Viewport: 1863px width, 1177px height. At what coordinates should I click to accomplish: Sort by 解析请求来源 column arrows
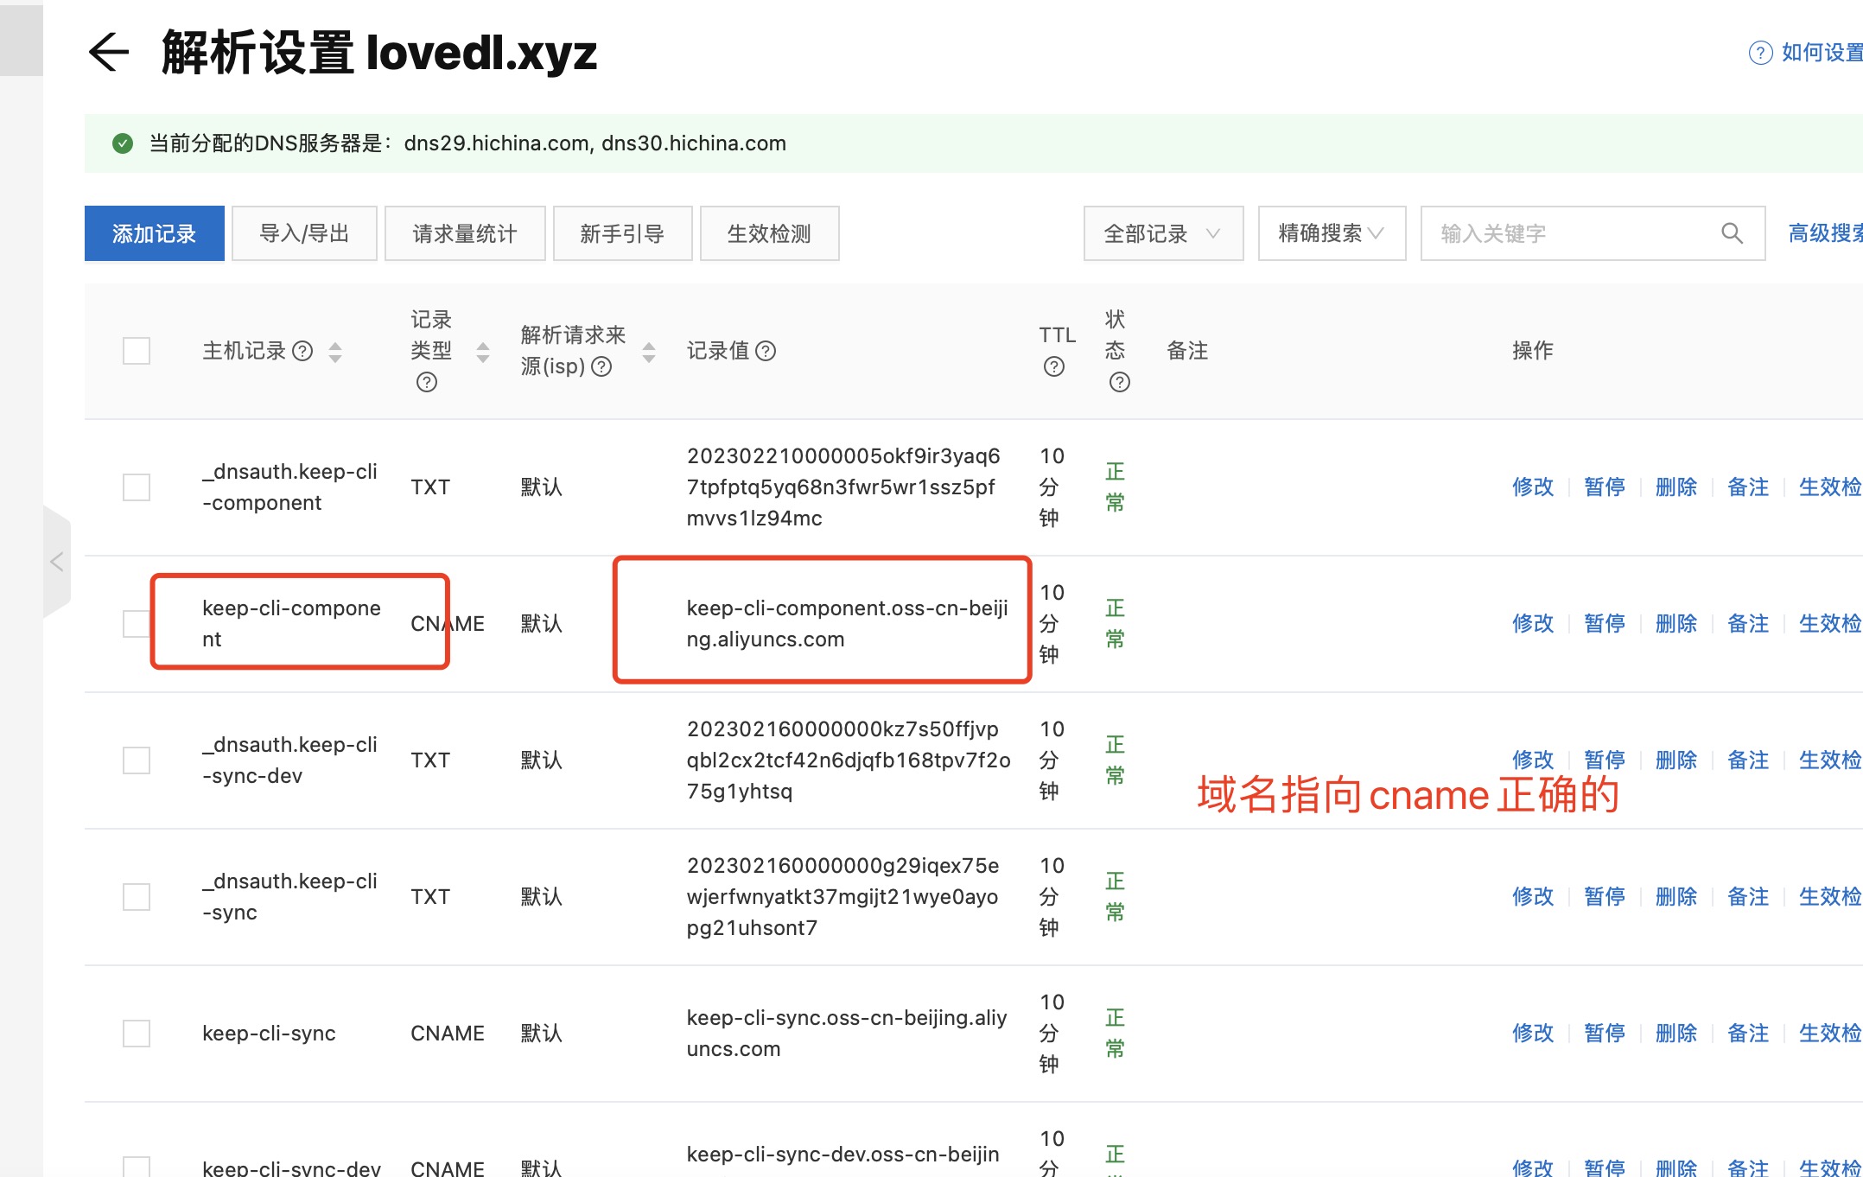point(649,352)
